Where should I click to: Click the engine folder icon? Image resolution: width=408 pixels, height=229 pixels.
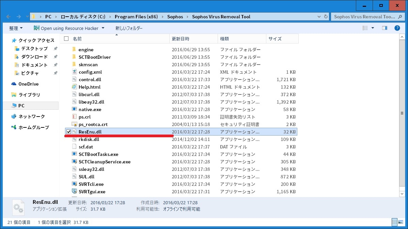coord(74,49)
